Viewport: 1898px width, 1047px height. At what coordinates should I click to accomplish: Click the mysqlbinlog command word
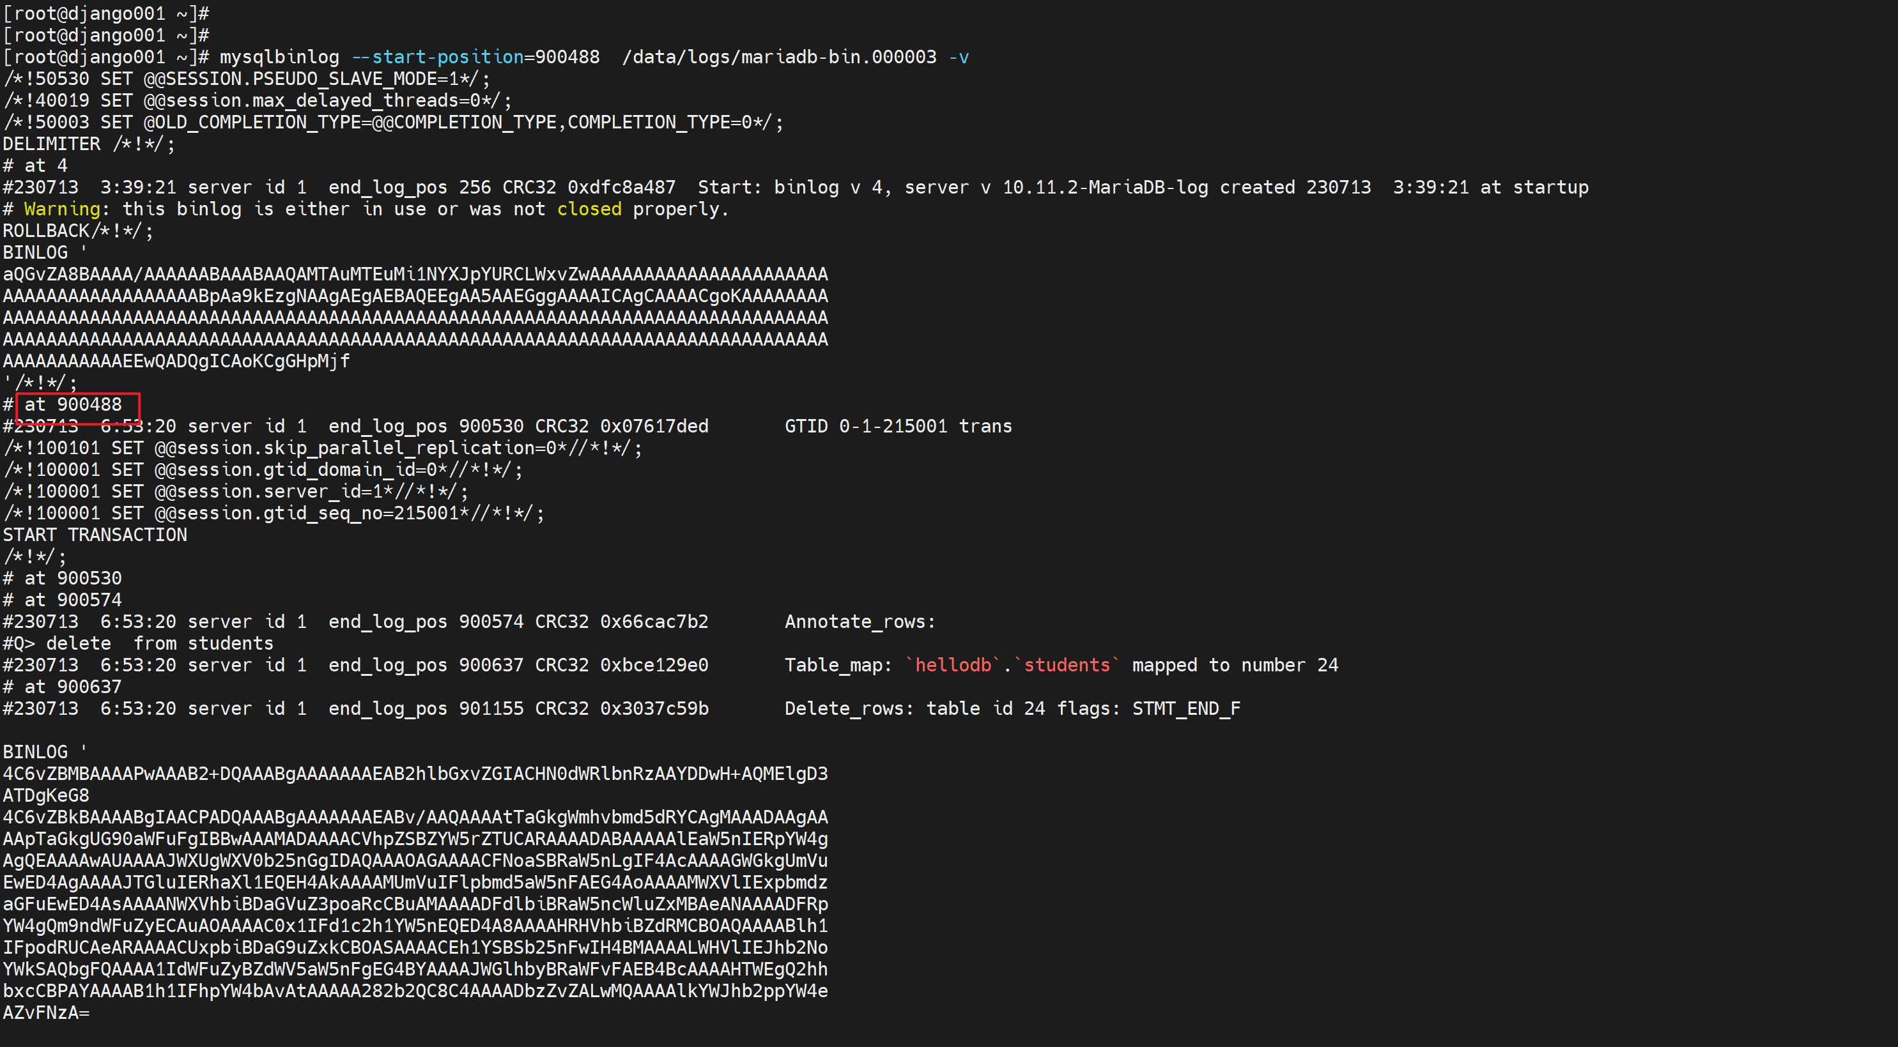point(279,57)
